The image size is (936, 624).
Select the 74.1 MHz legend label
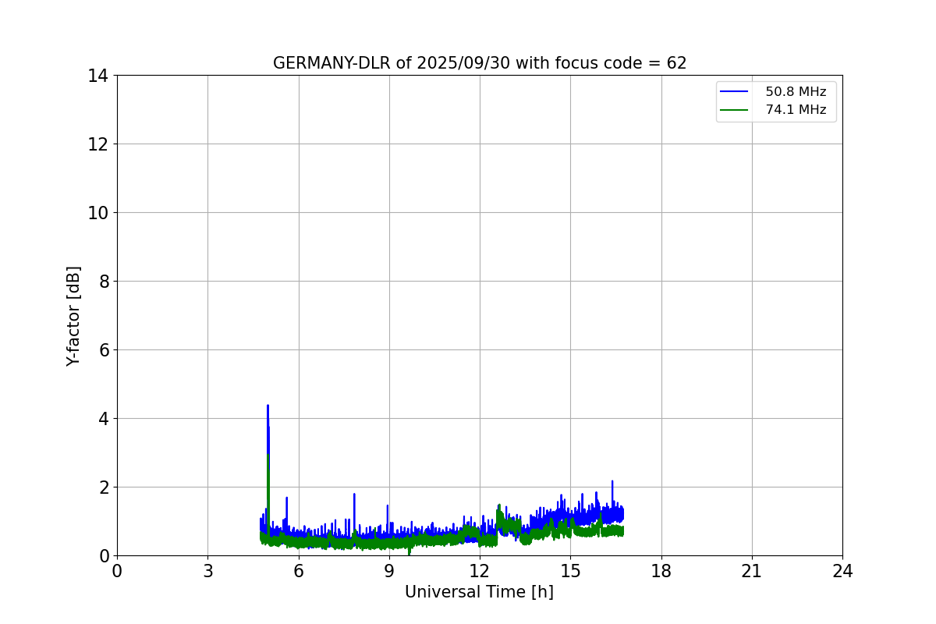(x=796, y=110)
